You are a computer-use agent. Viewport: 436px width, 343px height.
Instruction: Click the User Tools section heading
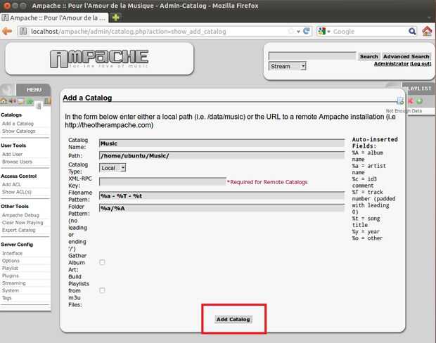(13, 145)
